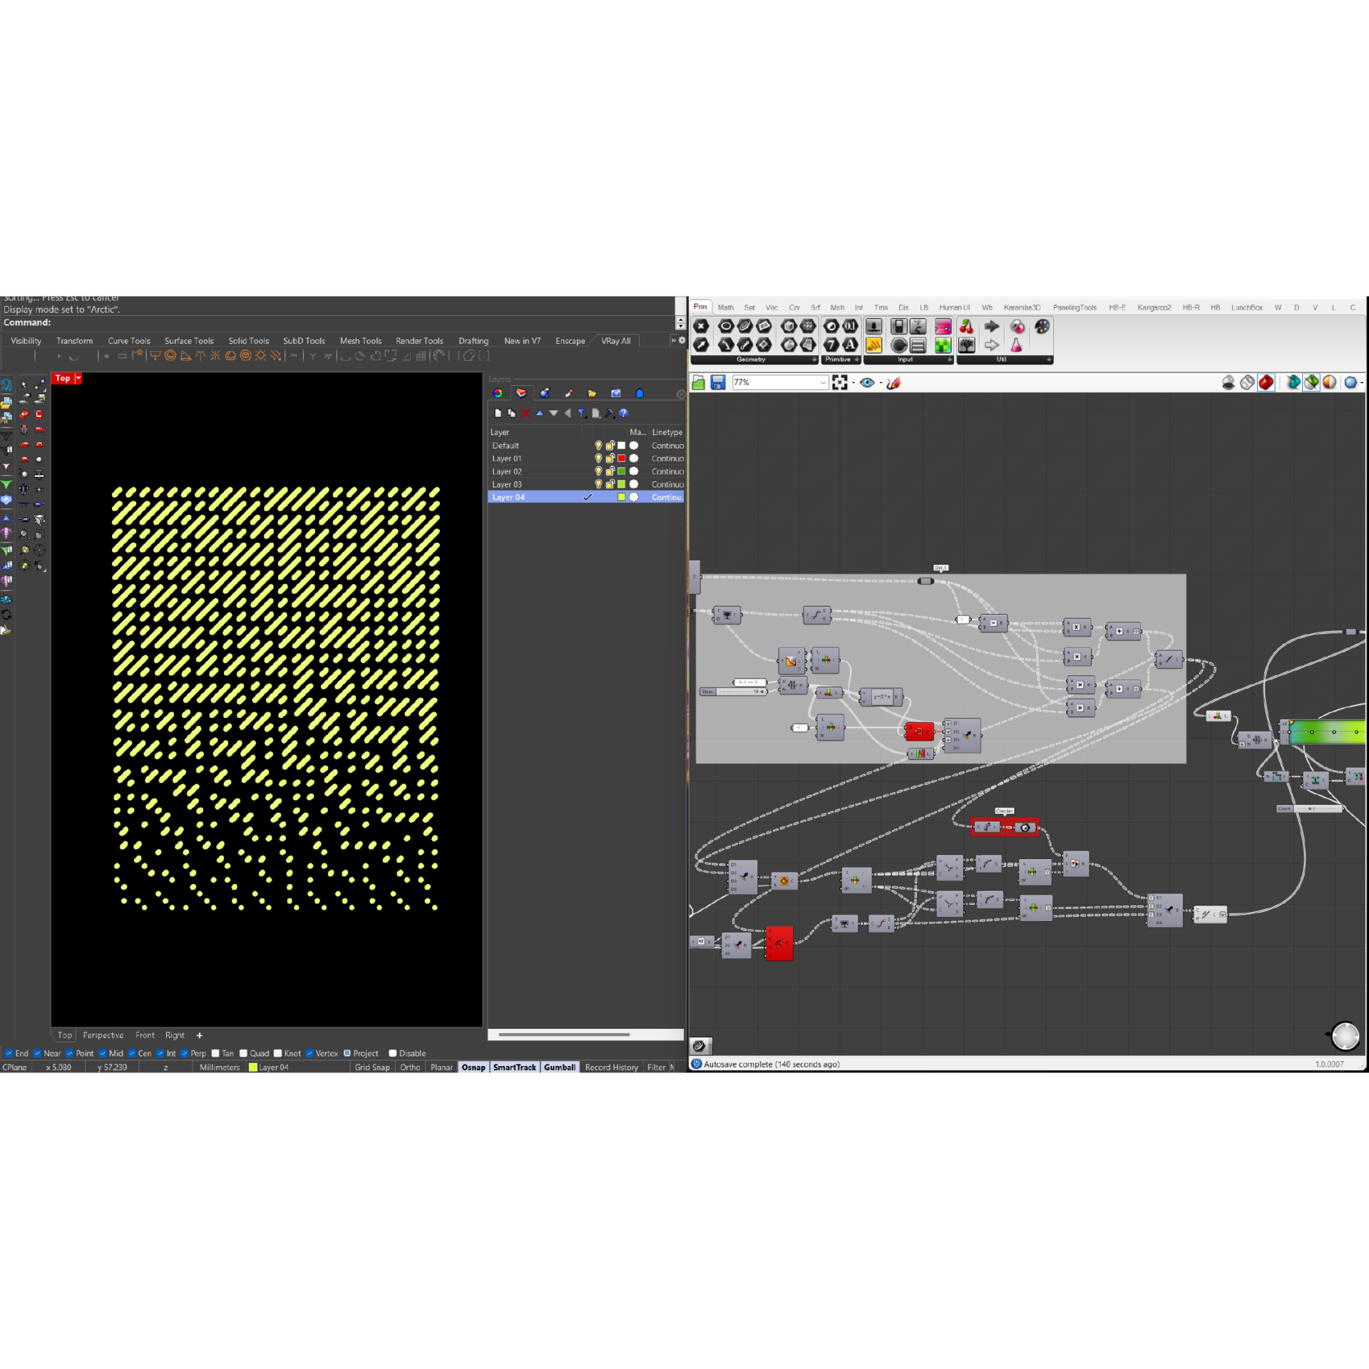The width and height of the screenshot is (1369, 1369).
Task: Toggle Layer 01 visibility light bulb
Action: point(598,458)
